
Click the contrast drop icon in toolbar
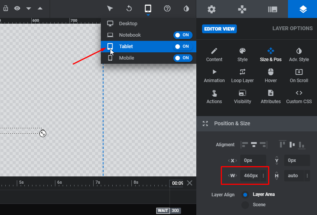pos(186,8)
